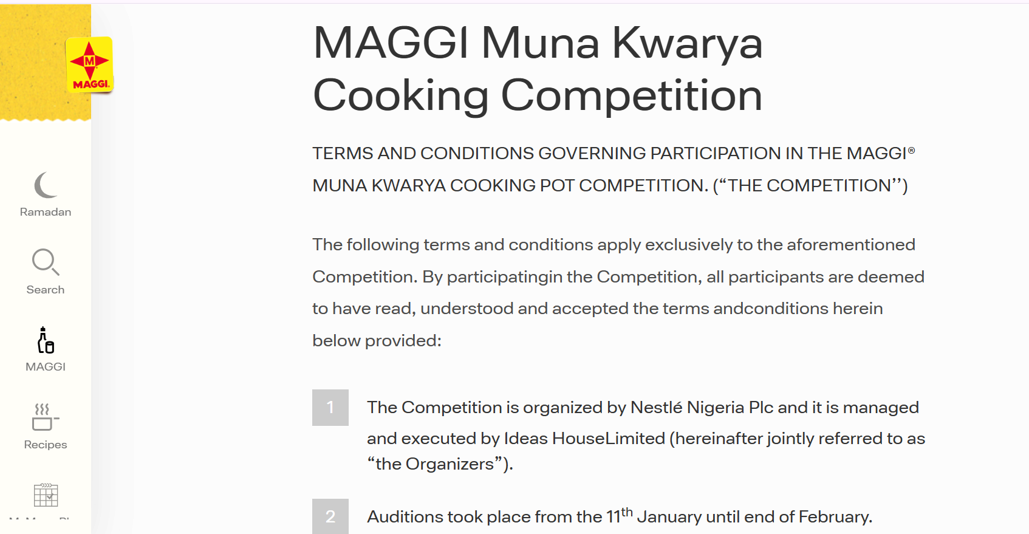Click the auditions 11th January clause
This screenshot has height=534, width=1029.
click(x=620, y=516)
